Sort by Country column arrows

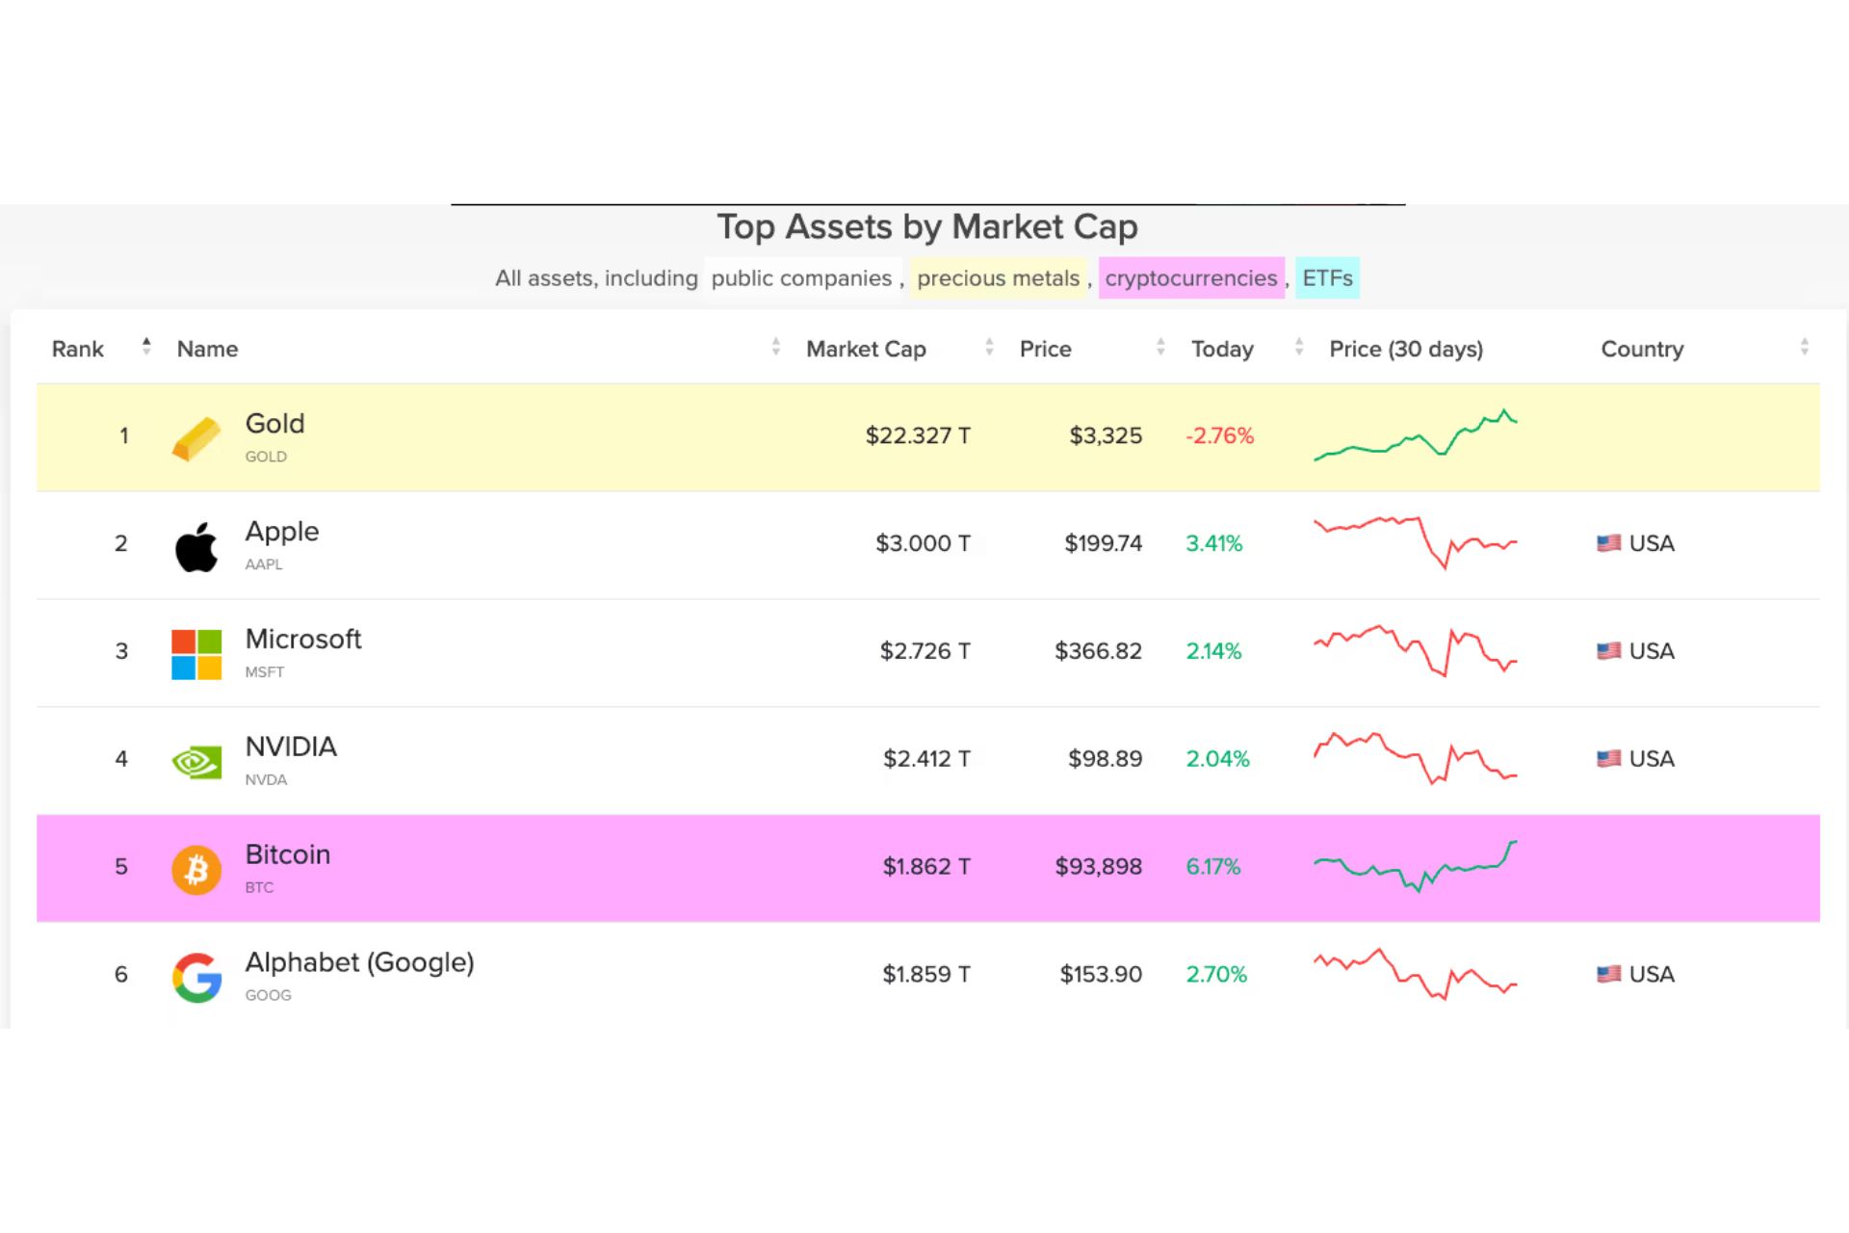(x=1804, y=348)
